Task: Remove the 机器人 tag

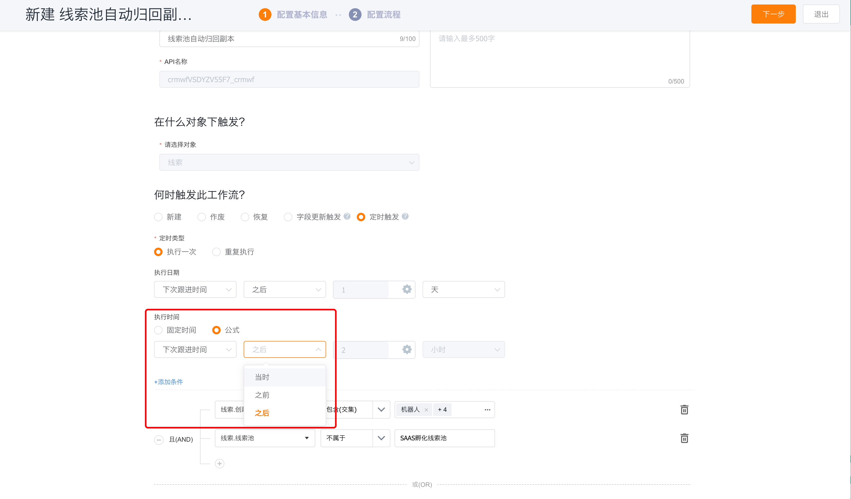Action: [426, 410]
